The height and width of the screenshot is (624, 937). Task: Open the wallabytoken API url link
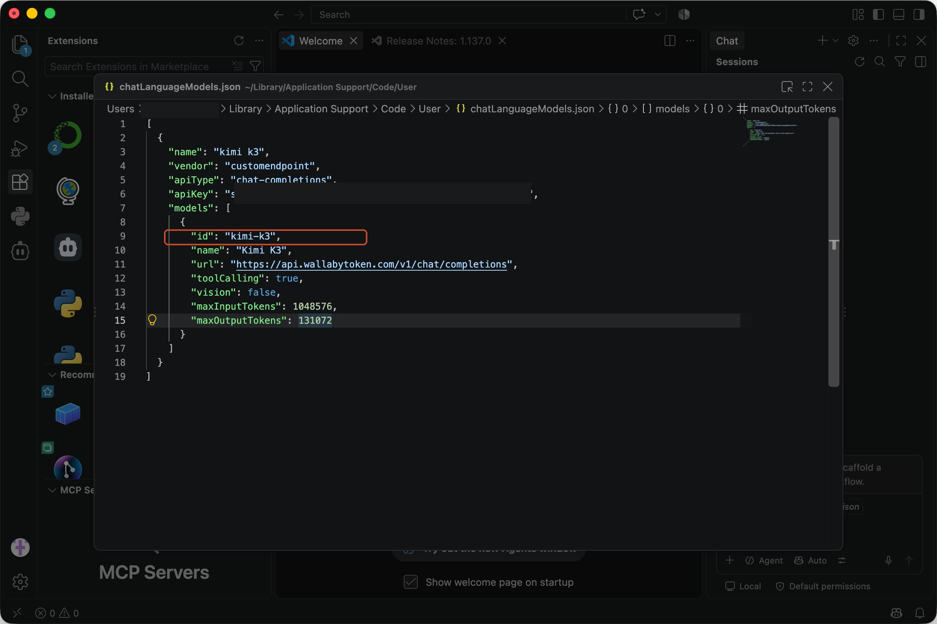tap(371, 265)
